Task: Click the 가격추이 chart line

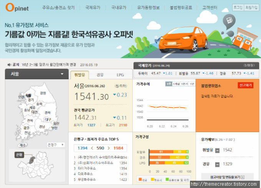Action: click(x=168, y=107)
